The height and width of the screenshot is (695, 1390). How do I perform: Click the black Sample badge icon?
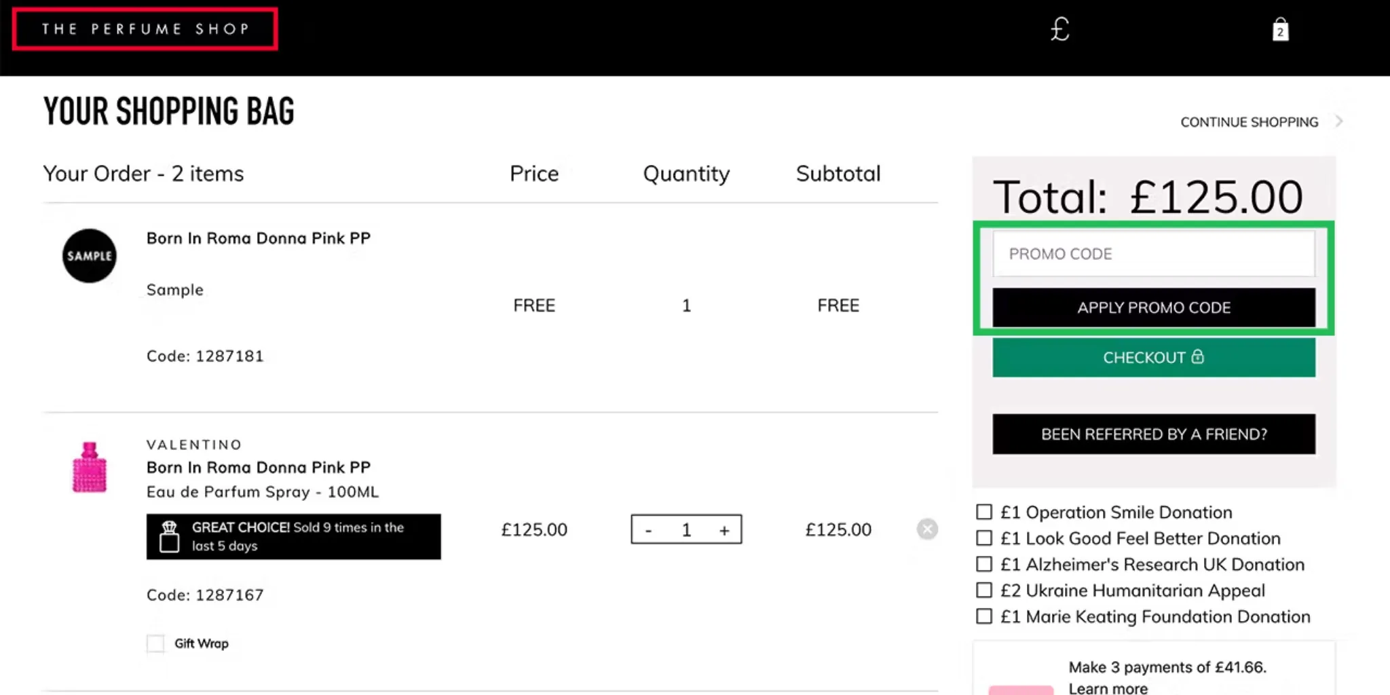90,256
